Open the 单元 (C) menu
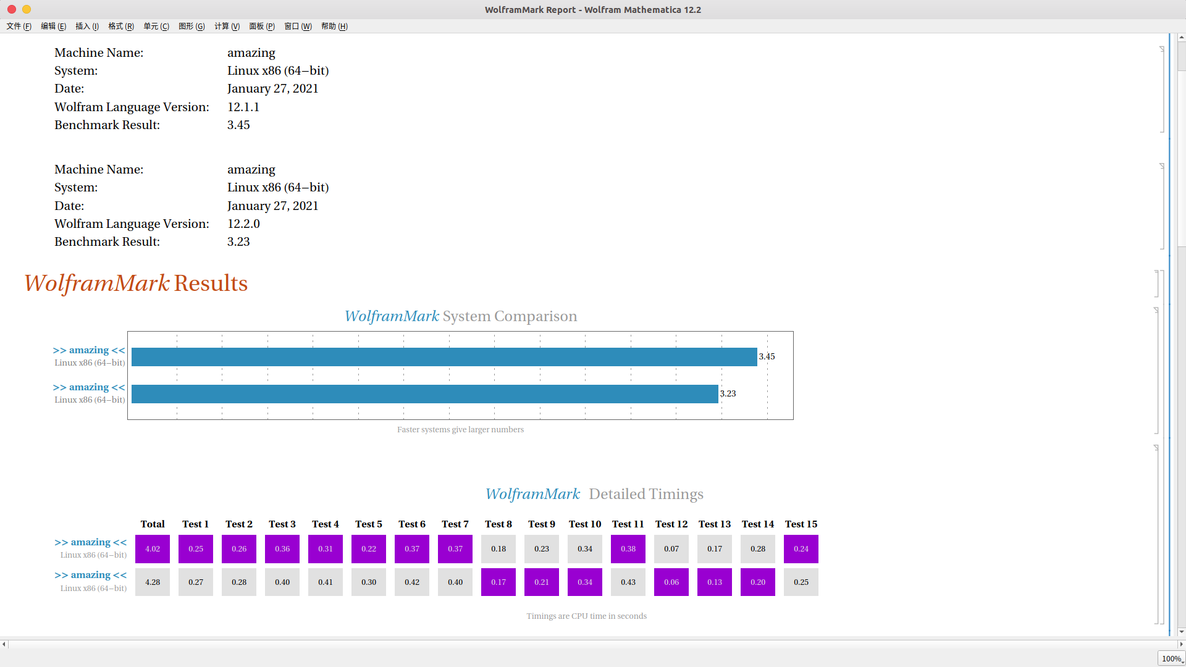Screen dimensions: 1186x667 [x=156, y=26]
